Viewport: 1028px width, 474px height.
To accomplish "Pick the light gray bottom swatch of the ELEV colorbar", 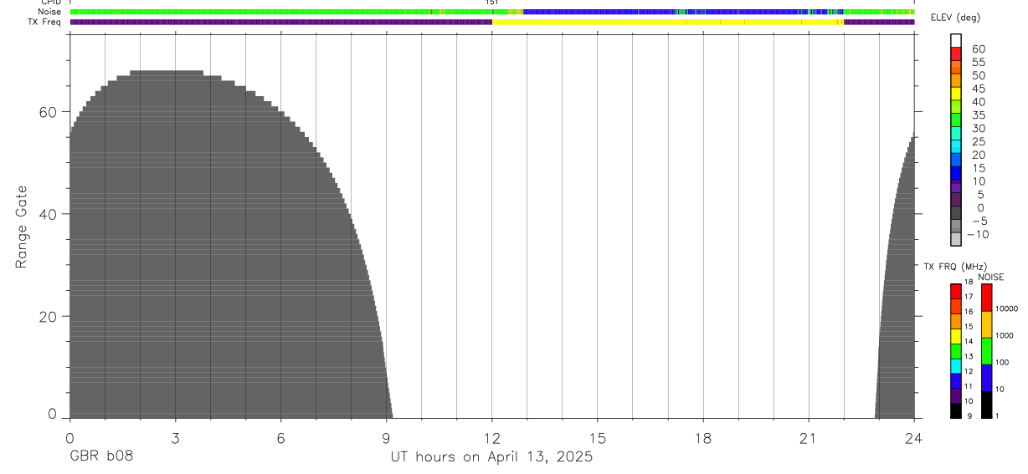I will (956, 239).
